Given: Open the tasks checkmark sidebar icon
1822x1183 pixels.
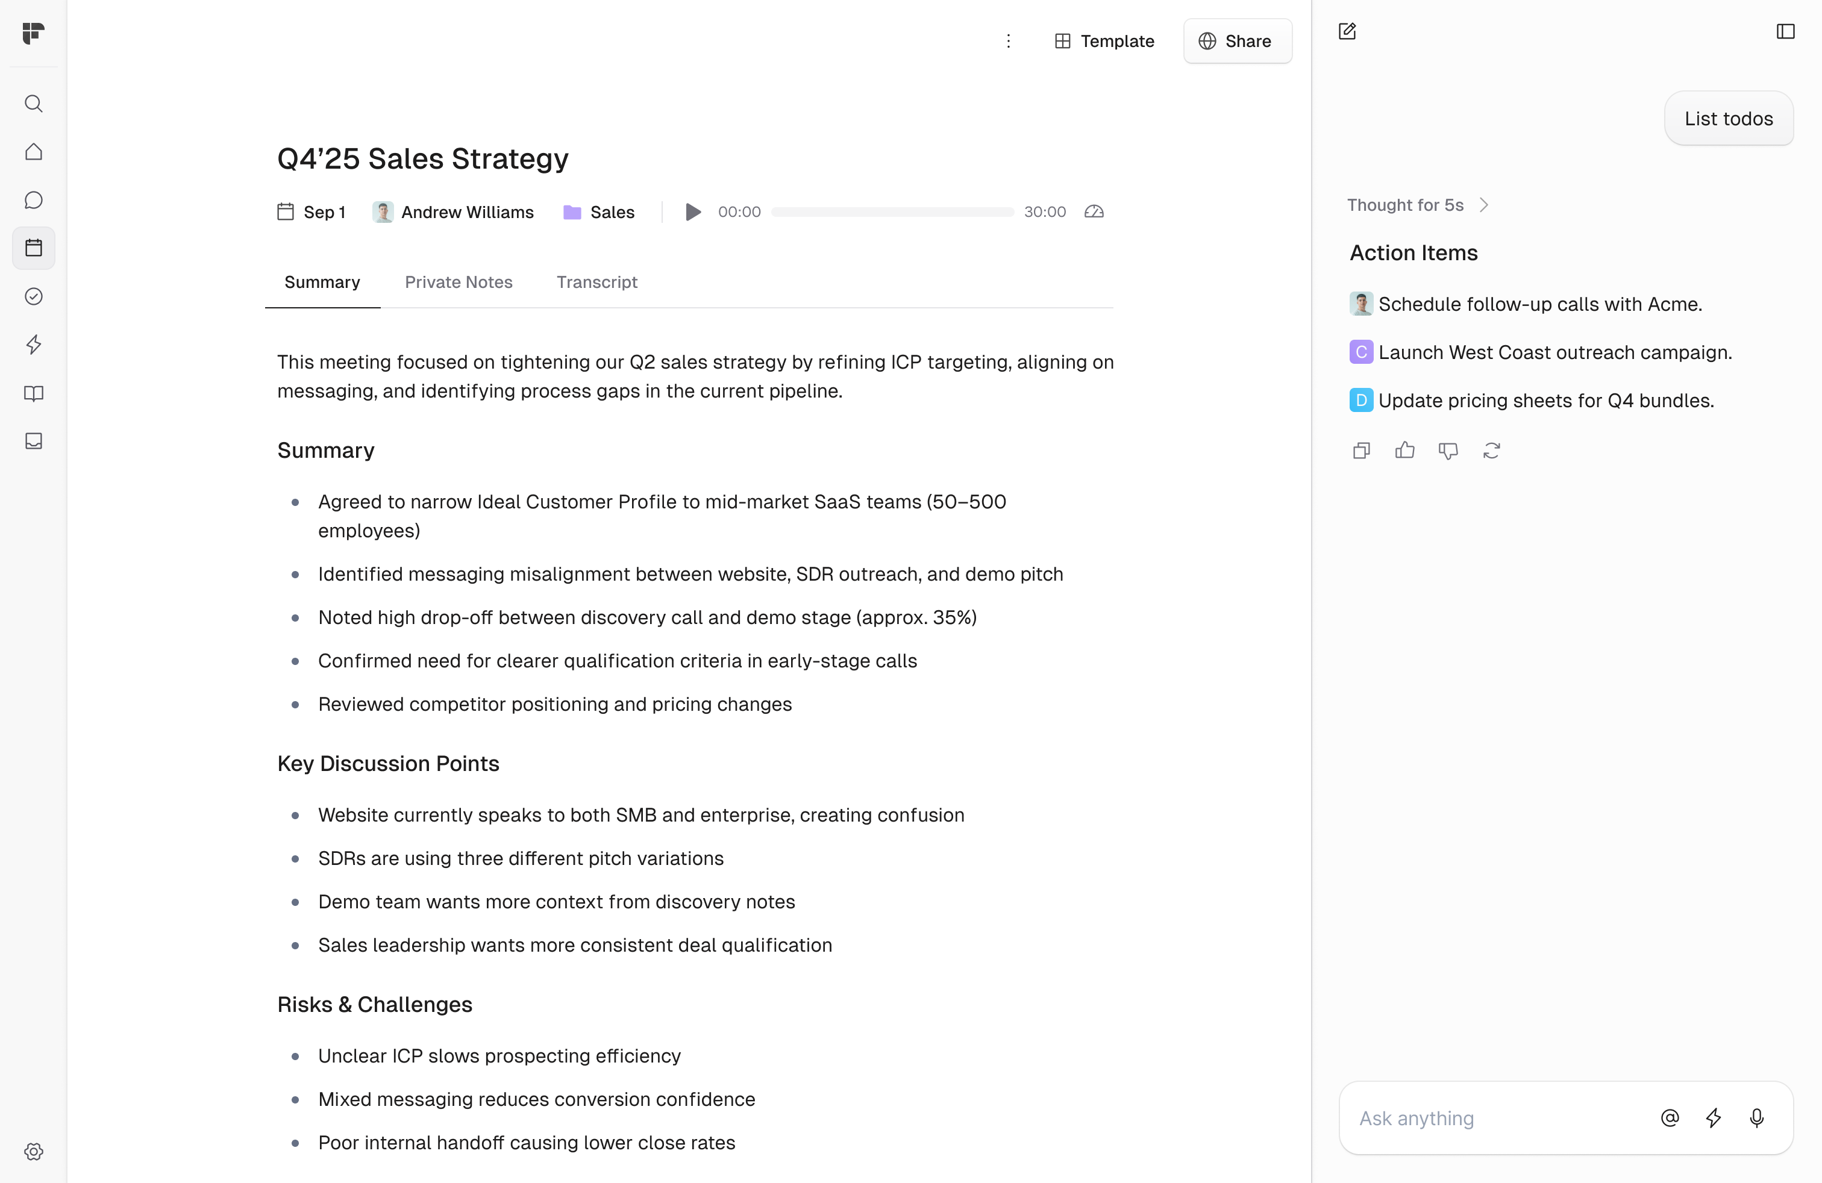Looking at the screenshot, I should click(x=34, y=296).
